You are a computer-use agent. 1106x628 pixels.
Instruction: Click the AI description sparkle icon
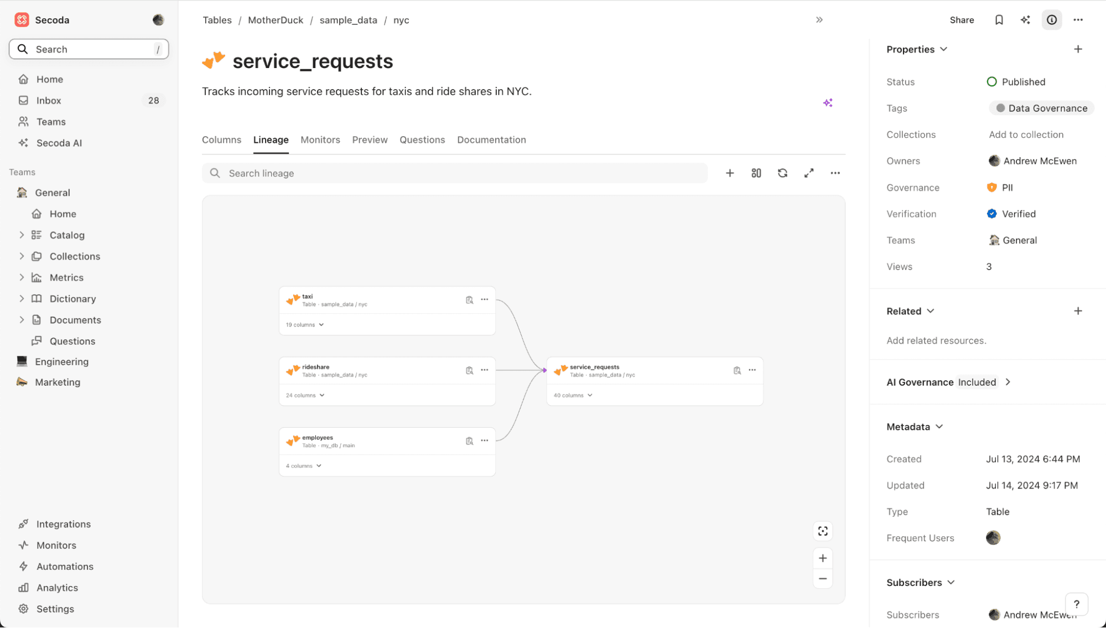tap(828, 103)
